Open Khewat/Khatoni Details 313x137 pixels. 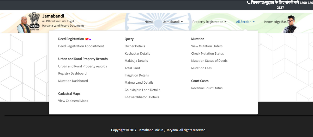(x=142, y=97)
